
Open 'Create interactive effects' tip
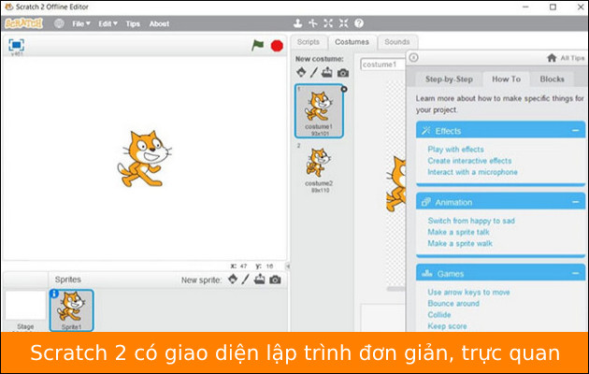pyautogui.click(x=469, y=161)
